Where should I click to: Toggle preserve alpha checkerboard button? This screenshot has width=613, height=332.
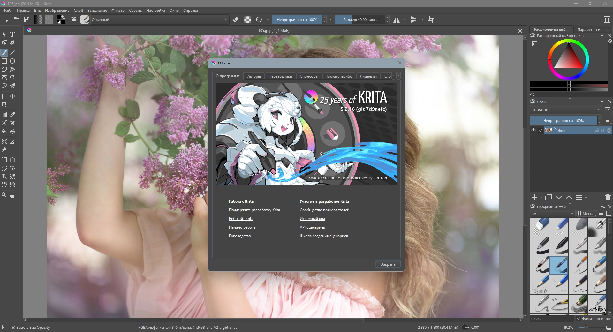click(x=247, y=19)
